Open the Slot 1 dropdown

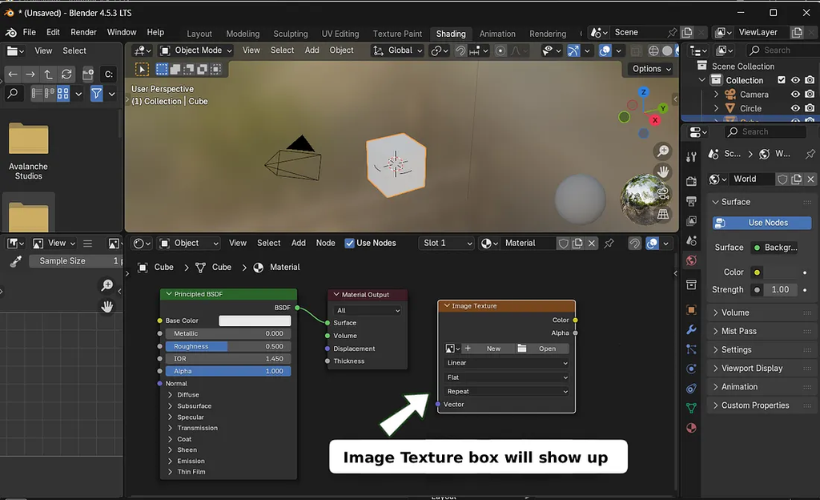pos(446,243)
